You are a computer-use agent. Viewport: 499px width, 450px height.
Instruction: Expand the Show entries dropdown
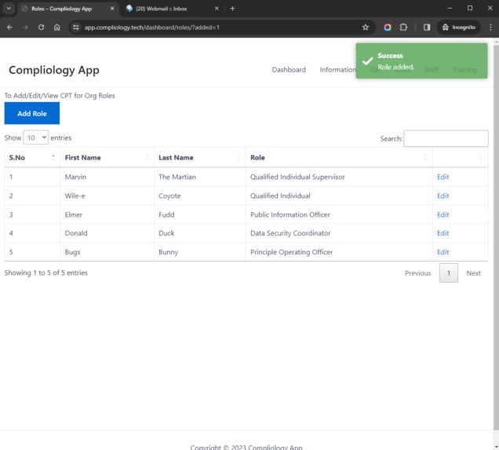35,137
